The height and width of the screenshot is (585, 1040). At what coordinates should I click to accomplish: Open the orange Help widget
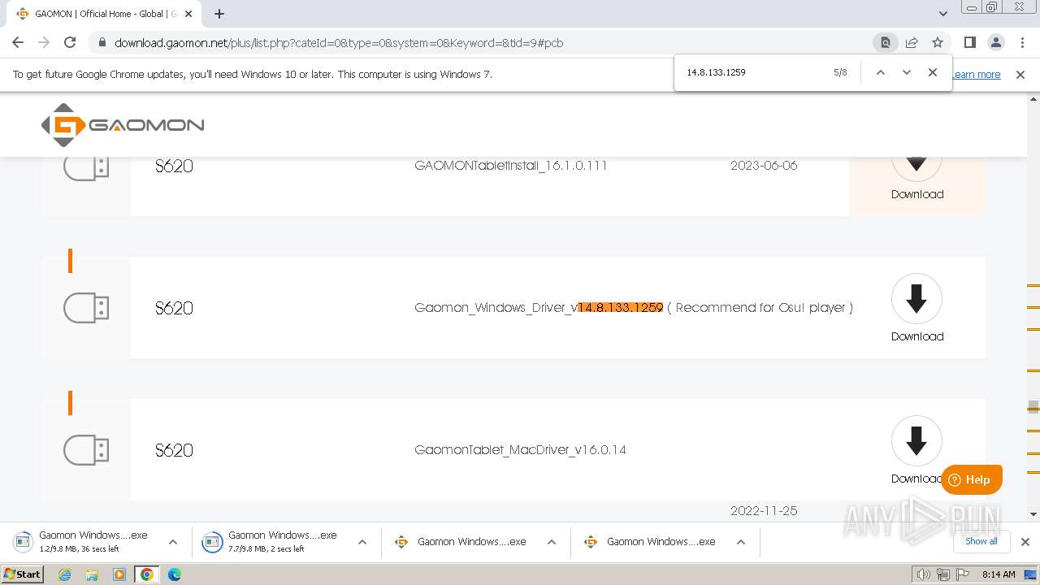[x=972, y=479]
